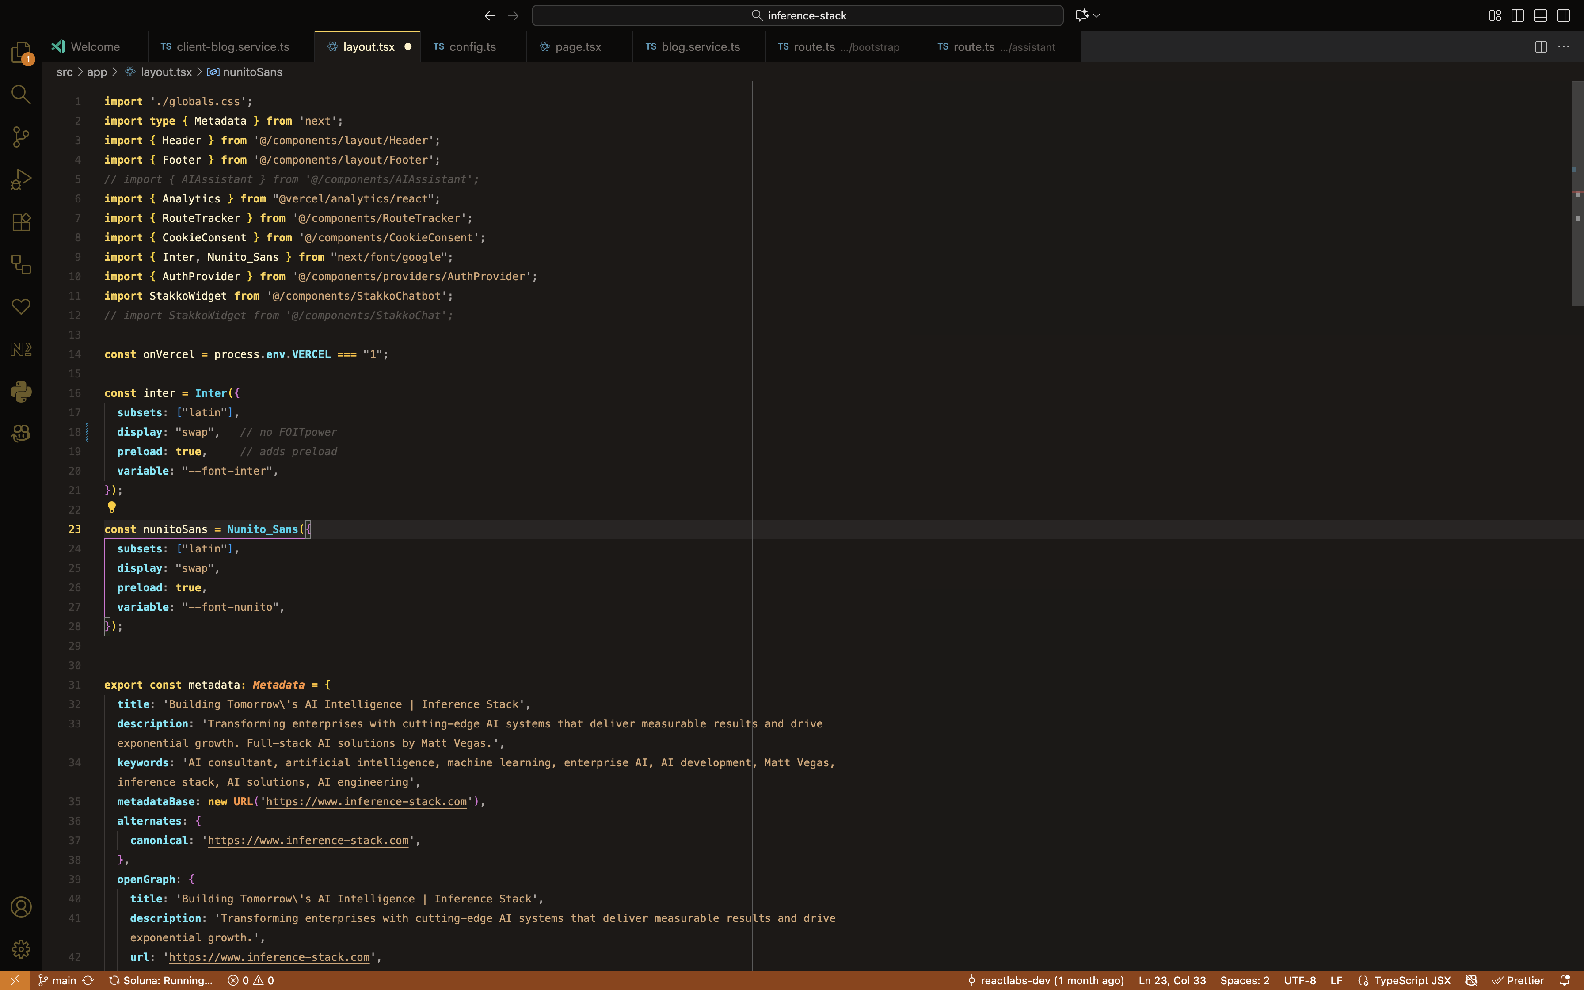
Task: Toggle the primary side bar layout button
Action: coord(1517,16)
